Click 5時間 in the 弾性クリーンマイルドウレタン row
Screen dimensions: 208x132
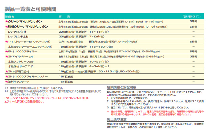coord(193,27)
